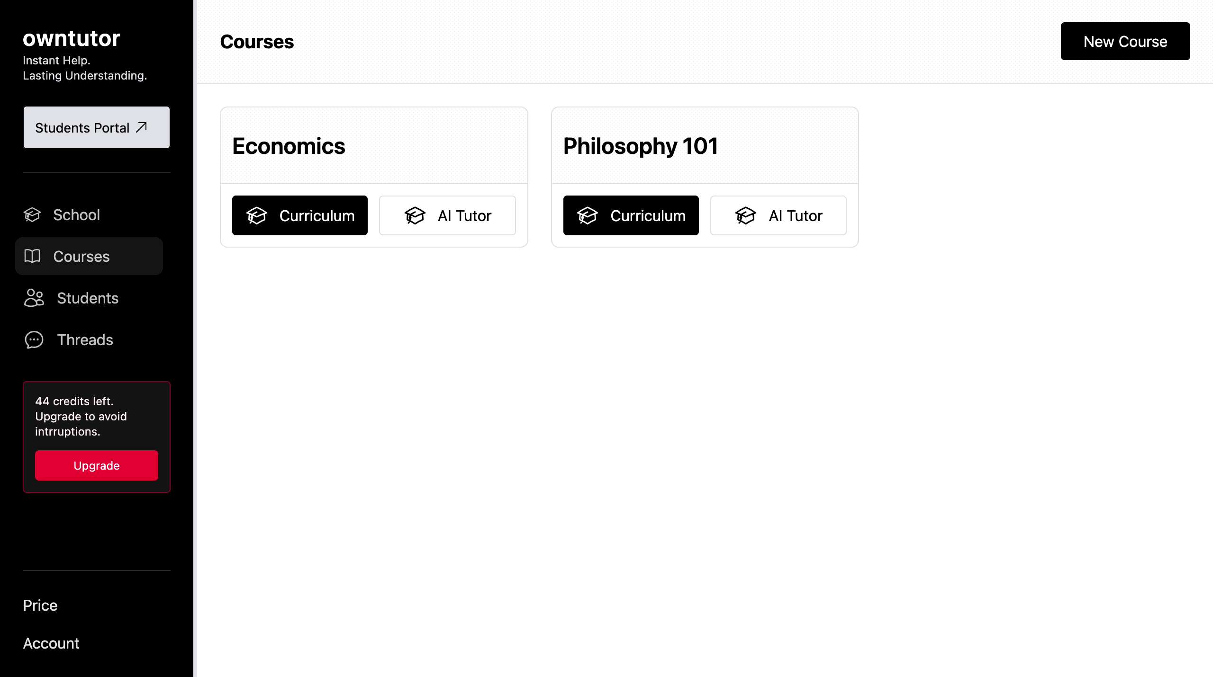This screenshot has width=1213, height=677.
Task: Click the Threads chat bubble icon
Action: (x=33, y=340)
